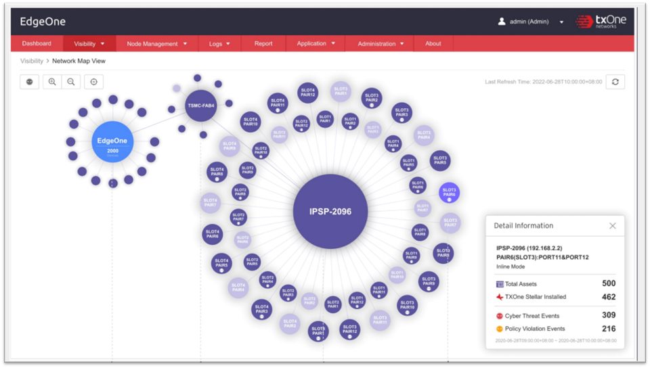Image resolution: width=650 pixels, height=368 pixels.
Task: Click the TSMC-FAB4 group node
Action: coord(201,106)
